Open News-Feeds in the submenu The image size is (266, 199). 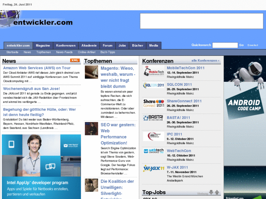pos(64,52)
